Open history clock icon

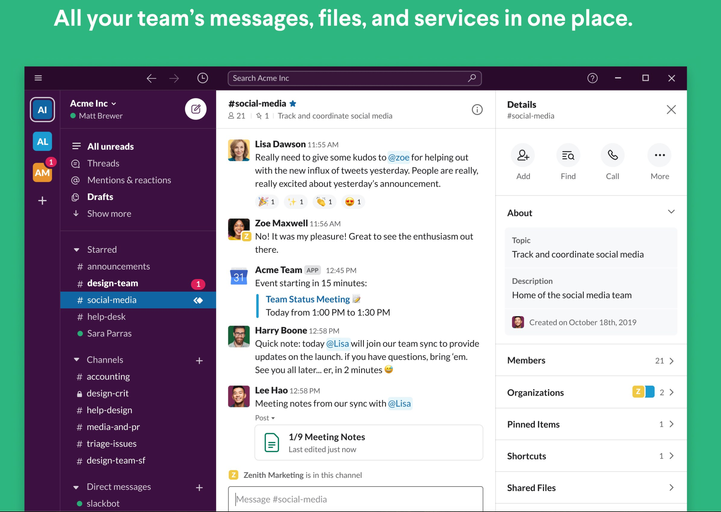202,78
